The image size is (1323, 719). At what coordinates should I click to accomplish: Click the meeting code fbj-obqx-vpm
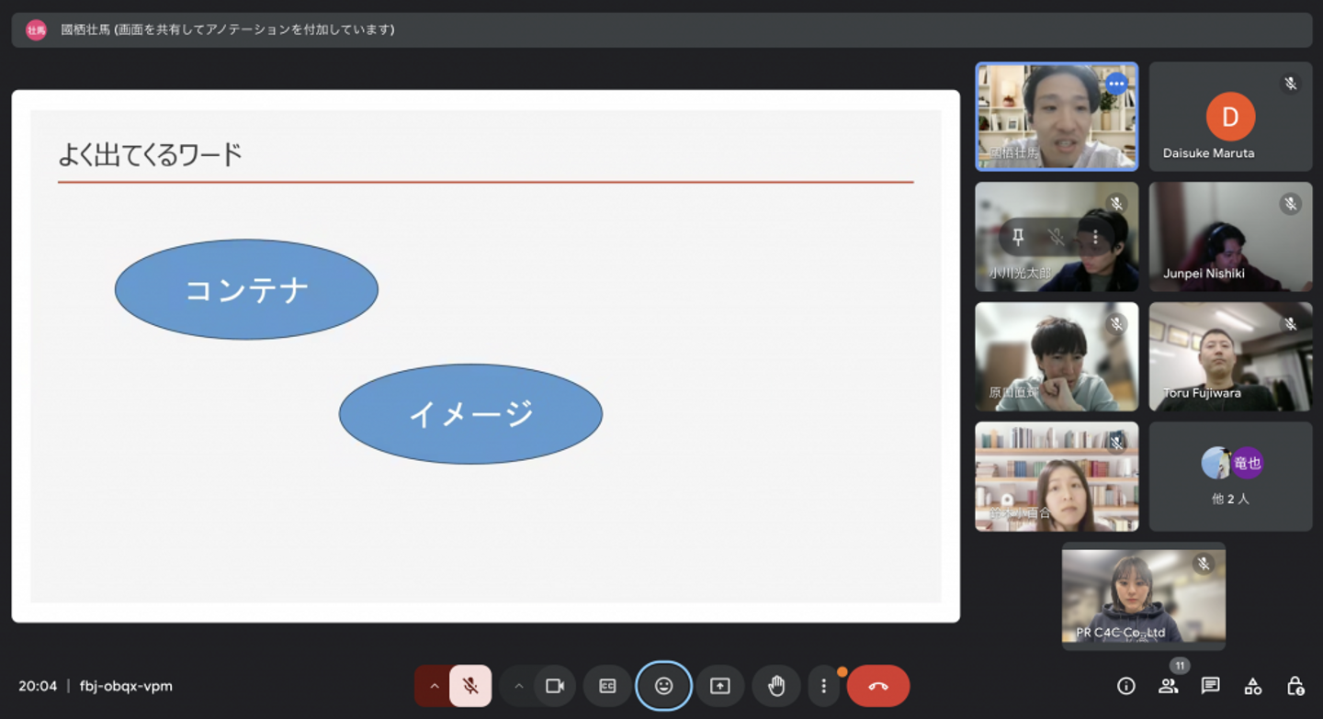pyautogui.click(x=126, y=686)
